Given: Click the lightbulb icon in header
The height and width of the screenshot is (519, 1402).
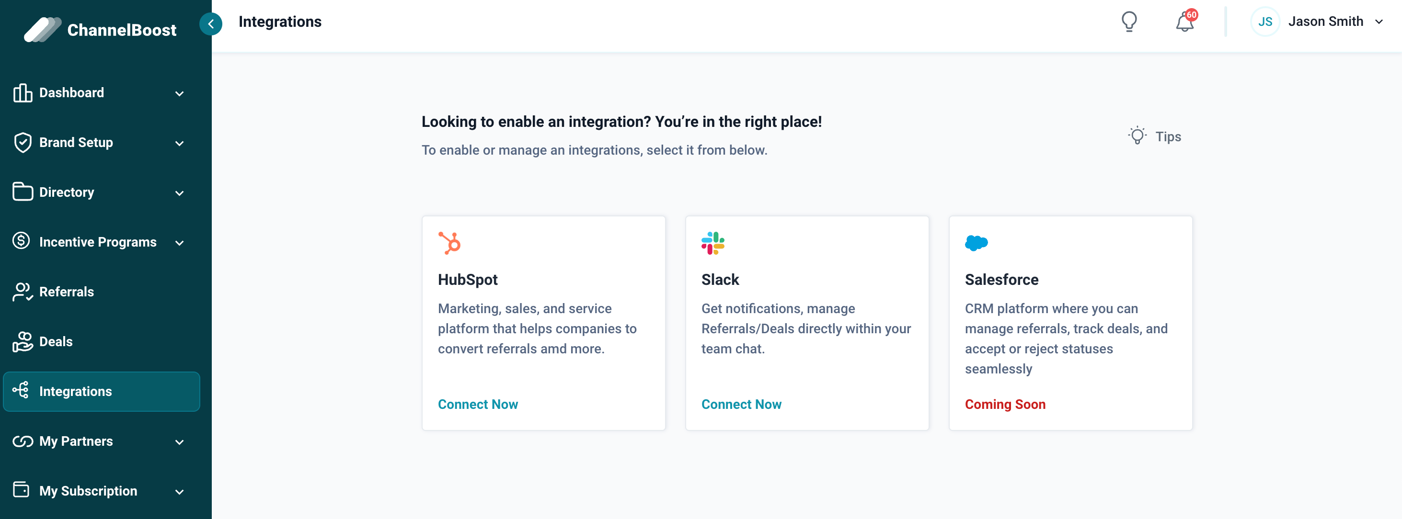Looking at the screenshot, I should tap(1129, 22).
